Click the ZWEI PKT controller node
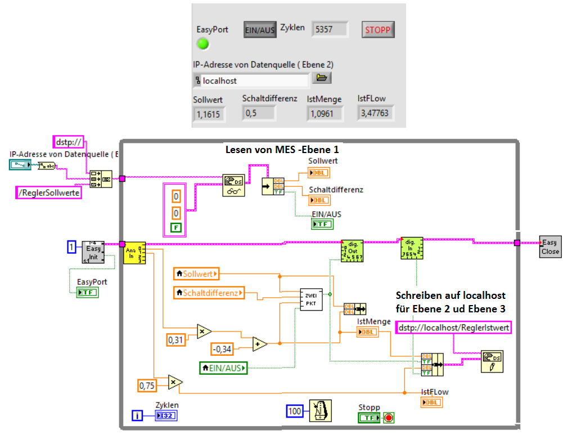The height and width of the screenshot is (439, 572). (x=310, y=299)
